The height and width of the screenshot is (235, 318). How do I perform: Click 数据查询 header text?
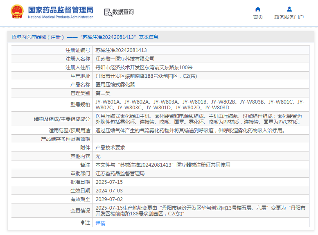(x=123, y=12)
